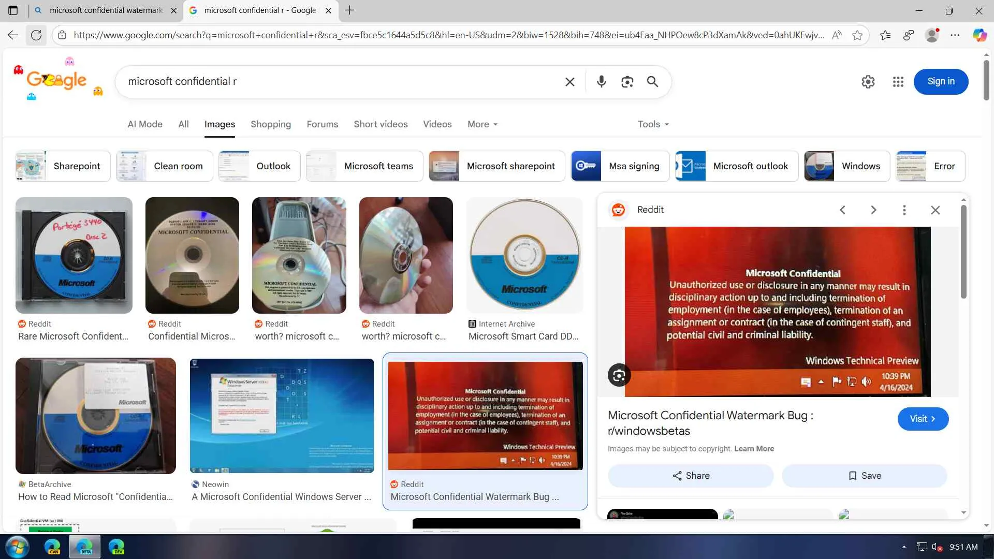Open Google quick settings gear
This screenshot has width=994, height=559.
(x=868, y=82)
